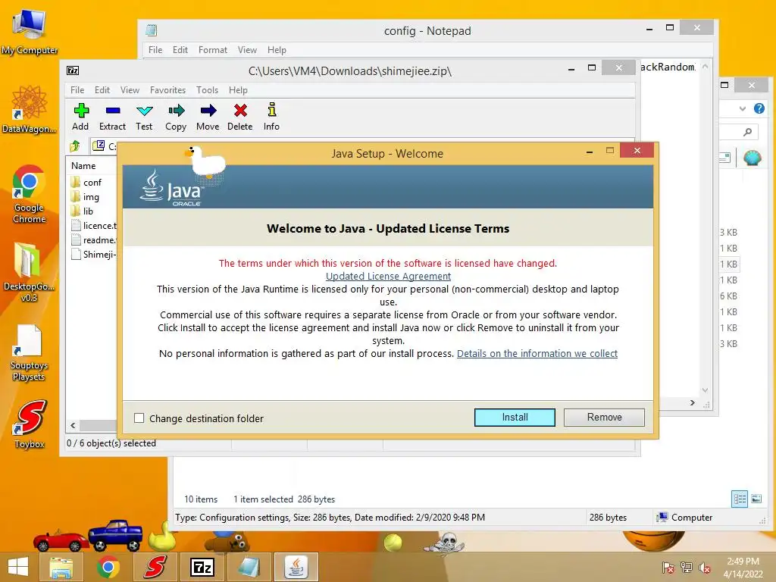Open File menu in 7-Zip

pos(77,90)
